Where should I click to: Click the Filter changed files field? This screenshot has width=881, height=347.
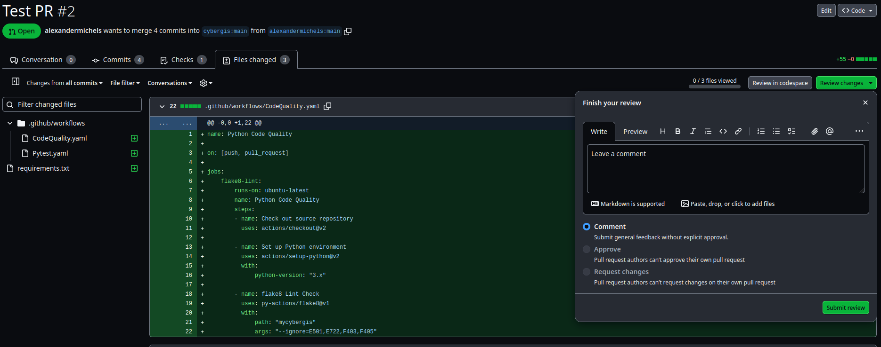(72, 104)
